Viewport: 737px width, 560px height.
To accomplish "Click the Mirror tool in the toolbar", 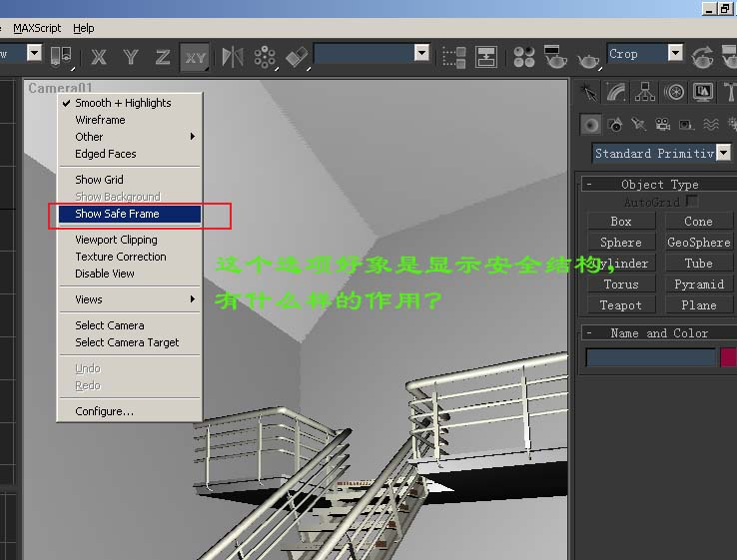I will click(x=233, y=57).
